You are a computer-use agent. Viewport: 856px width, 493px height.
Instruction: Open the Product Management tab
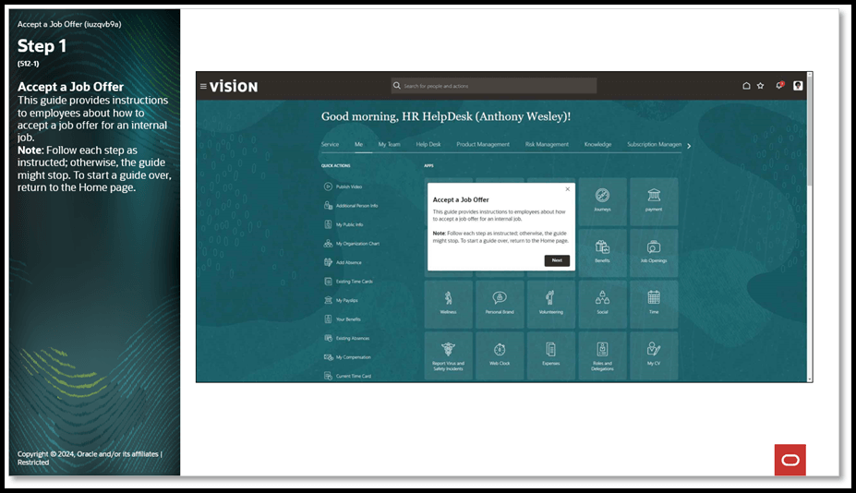click(483, 145)
